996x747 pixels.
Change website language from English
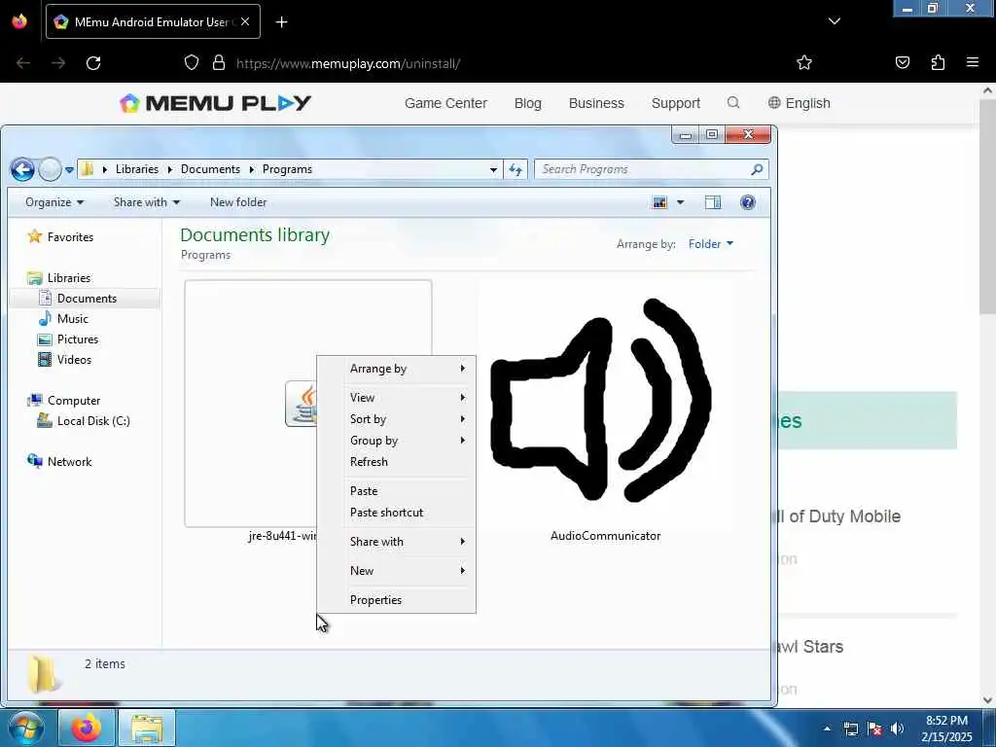pos(800,103)
